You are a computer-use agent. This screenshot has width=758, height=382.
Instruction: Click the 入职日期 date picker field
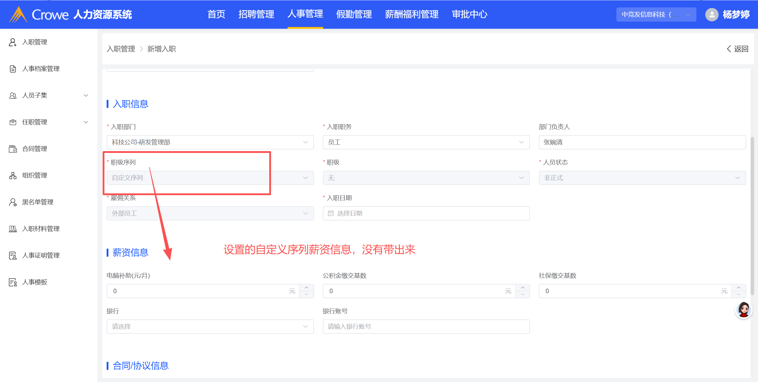pyautogui.click(x=426, y=213)
